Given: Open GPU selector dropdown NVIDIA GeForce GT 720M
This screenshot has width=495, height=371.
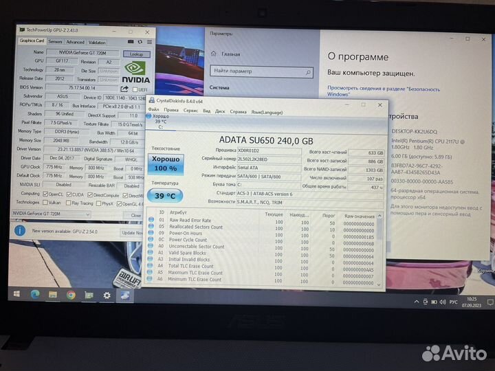Looking at the screenshot, I should (51, 214).
